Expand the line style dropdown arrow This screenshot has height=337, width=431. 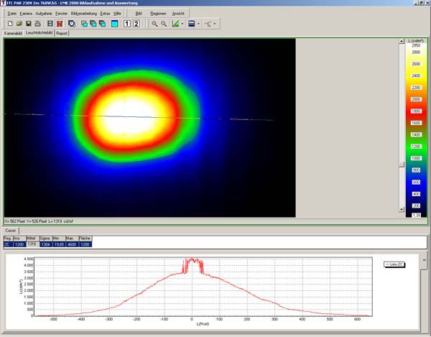point(215,24)
